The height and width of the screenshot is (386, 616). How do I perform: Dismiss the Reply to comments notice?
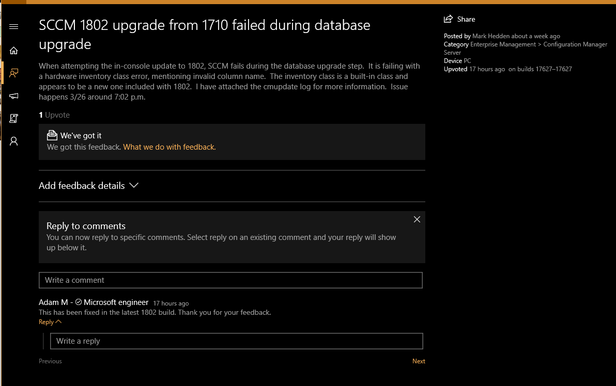point(417,219)
